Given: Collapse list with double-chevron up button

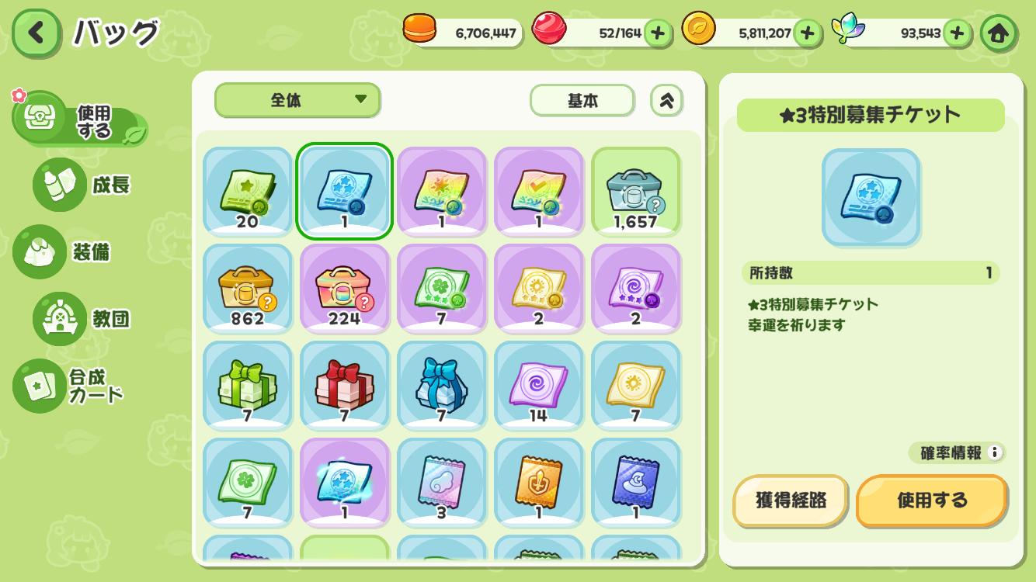Looking at the screenshot, I should coord(666,100).
